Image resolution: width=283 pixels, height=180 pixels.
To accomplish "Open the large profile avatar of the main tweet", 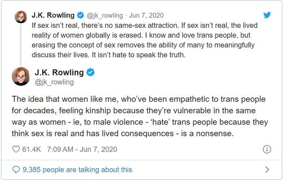I will point(21,77).
